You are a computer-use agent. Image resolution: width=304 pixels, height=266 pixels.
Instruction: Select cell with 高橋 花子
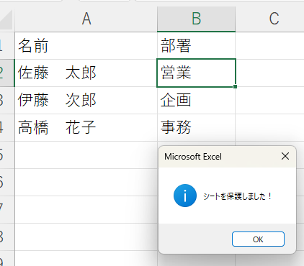[x=86, y=127]
